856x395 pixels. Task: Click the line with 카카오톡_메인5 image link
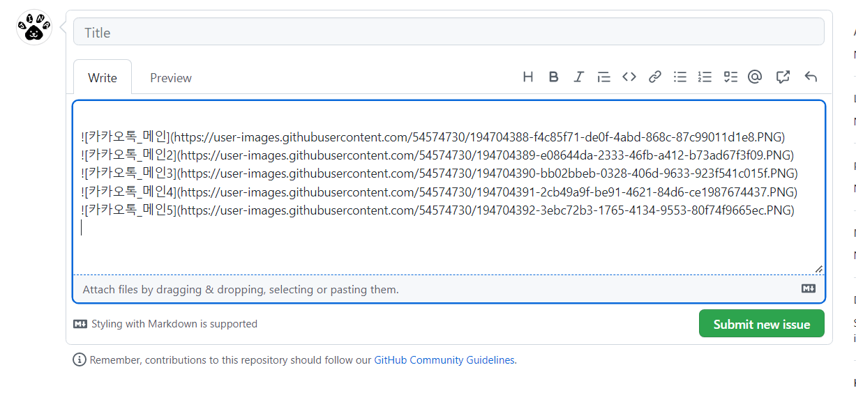(x=438, y=210)
